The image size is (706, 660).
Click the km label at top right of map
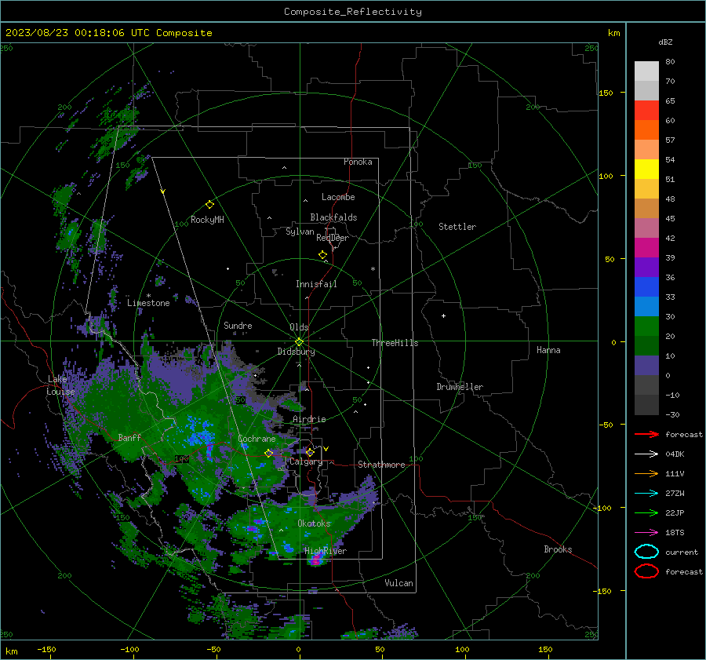[x=613, y=33]
